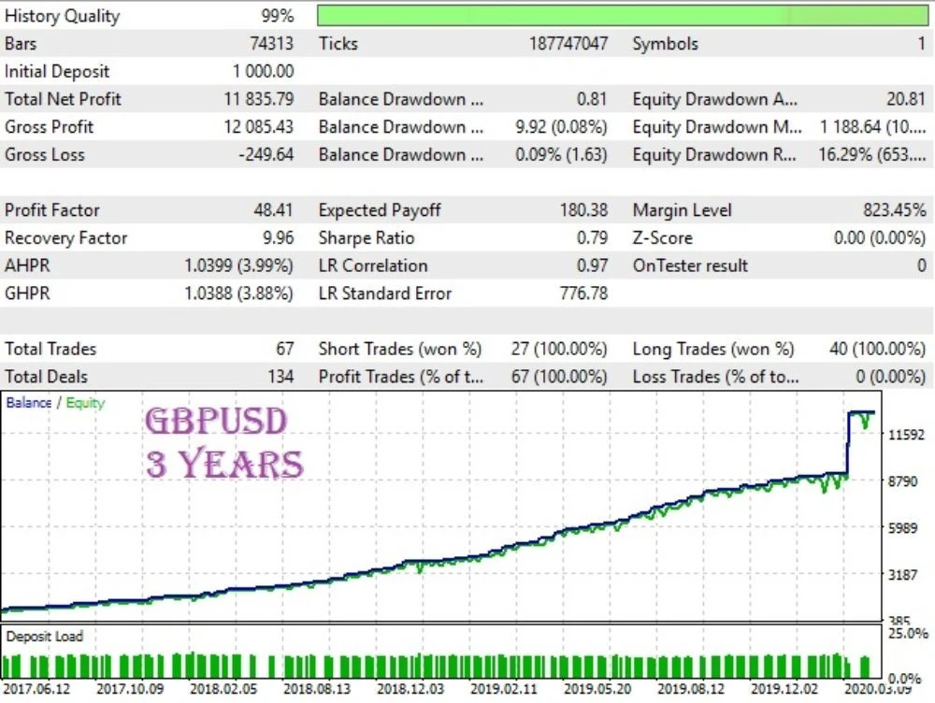Click the Deposit Load chart label

tap(45, 637)
